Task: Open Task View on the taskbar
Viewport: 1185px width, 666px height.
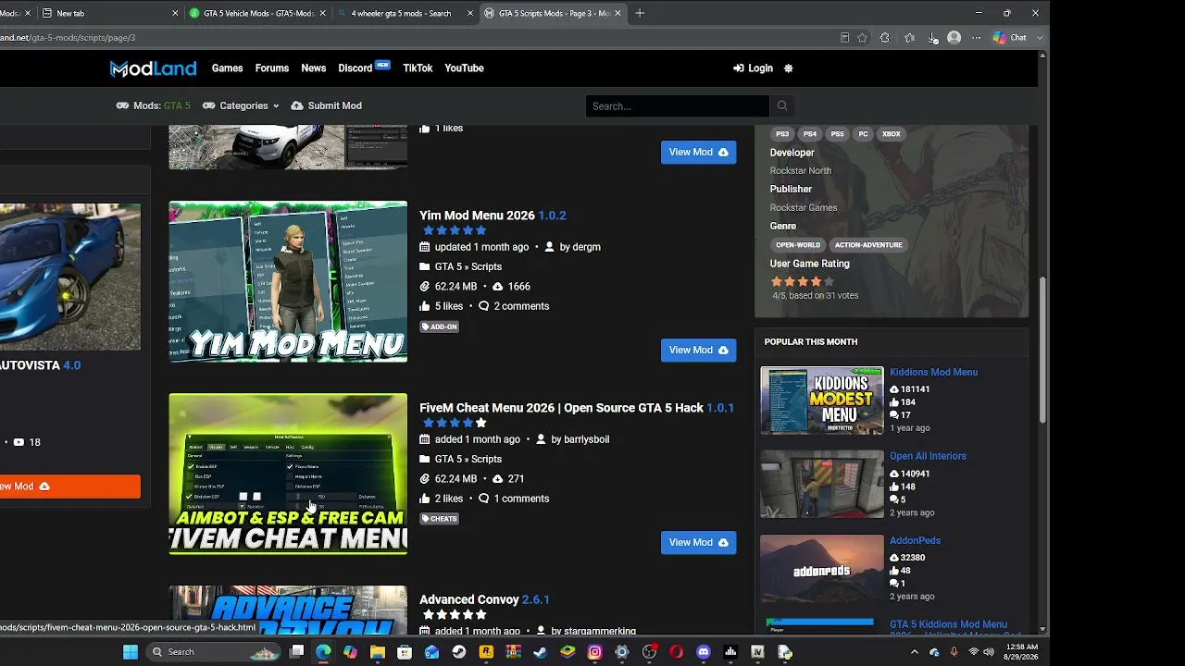Action: click(x=296, y=652)
